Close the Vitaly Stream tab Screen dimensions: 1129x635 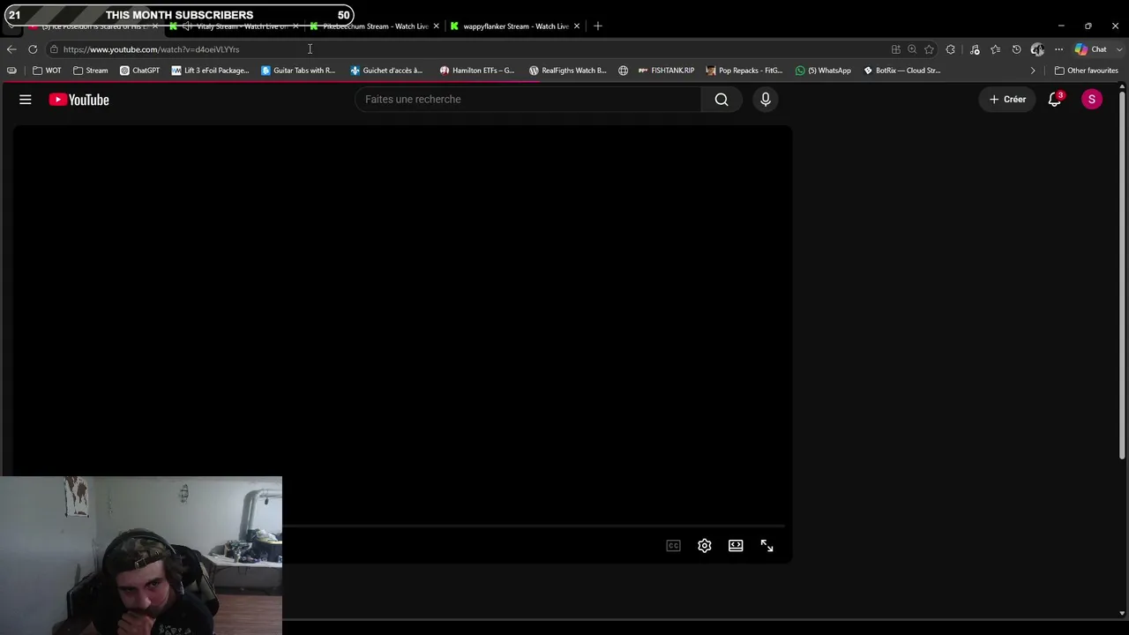tap(295, 26)
